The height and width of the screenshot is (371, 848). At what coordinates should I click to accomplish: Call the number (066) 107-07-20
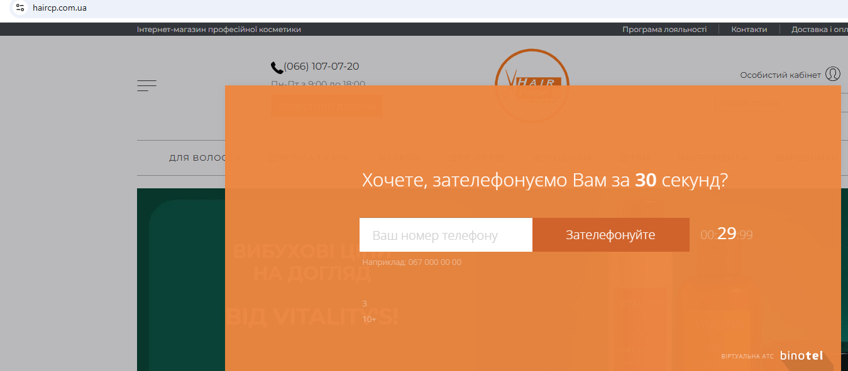(321, 67)
